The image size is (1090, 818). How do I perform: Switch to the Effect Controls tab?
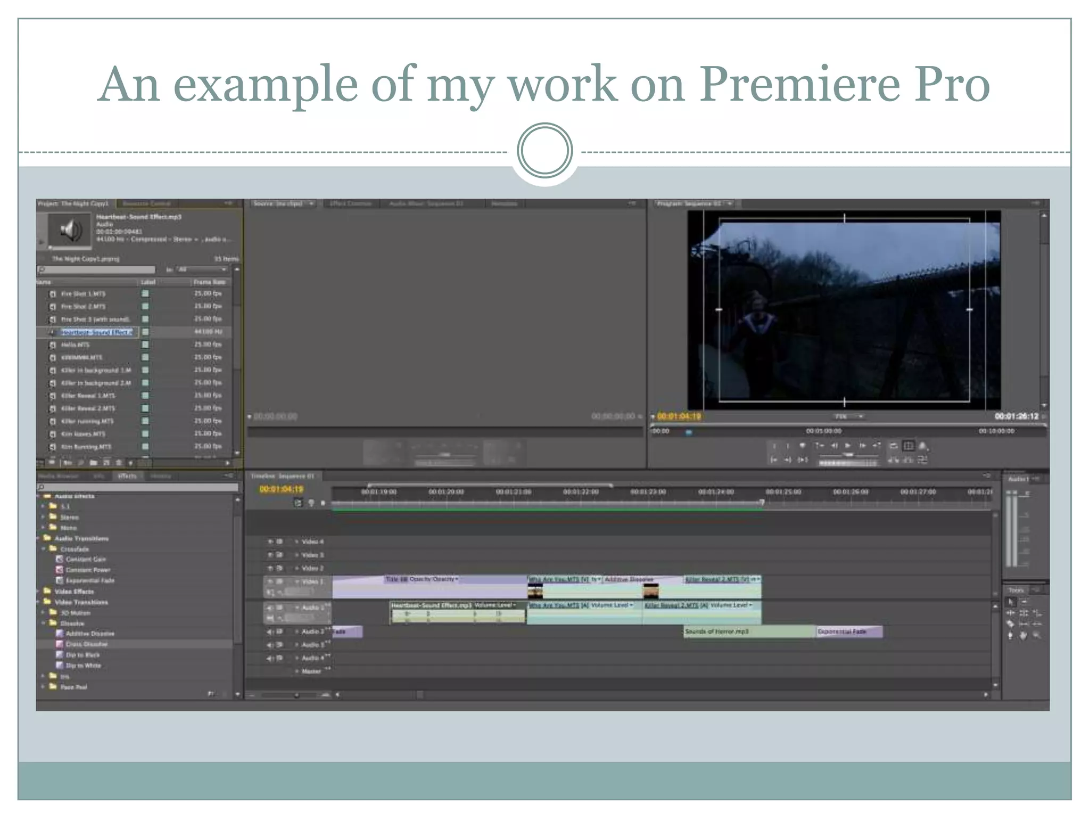click(351, 203)
